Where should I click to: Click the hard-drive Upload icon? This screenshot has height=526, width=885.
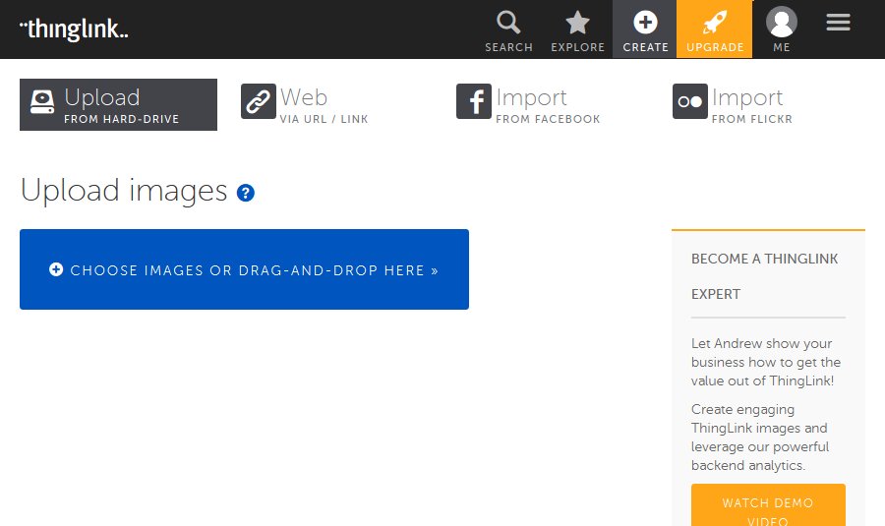tap(42, 101)
